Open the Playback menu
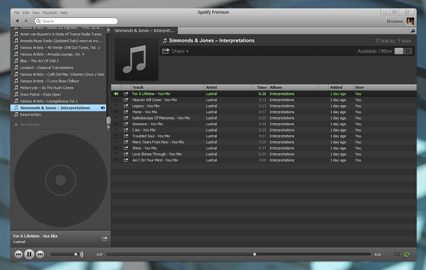 point(50,13)
